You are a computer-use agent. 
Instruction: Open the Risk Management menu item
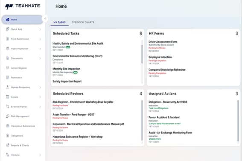tap(22, 116)
